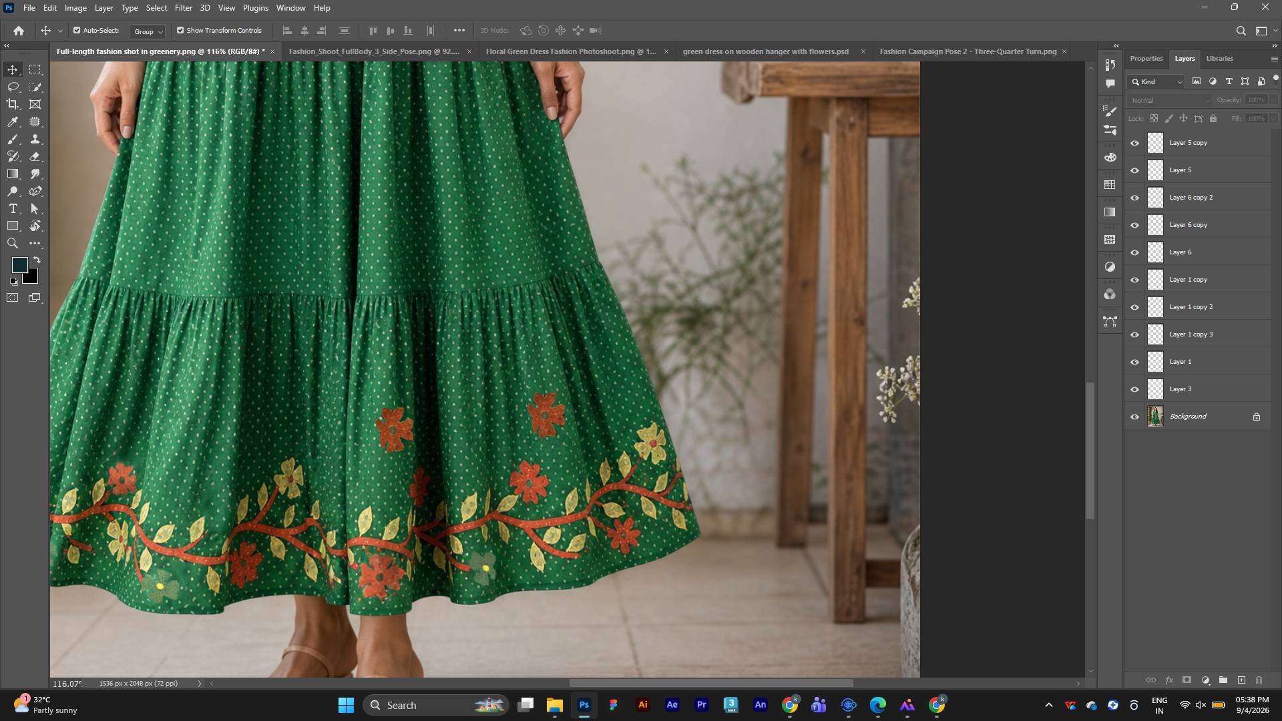Select Layer 1 copy 3 thumbnail
This screenshot has height=721, width=1282.
[x=1155, y=334]
